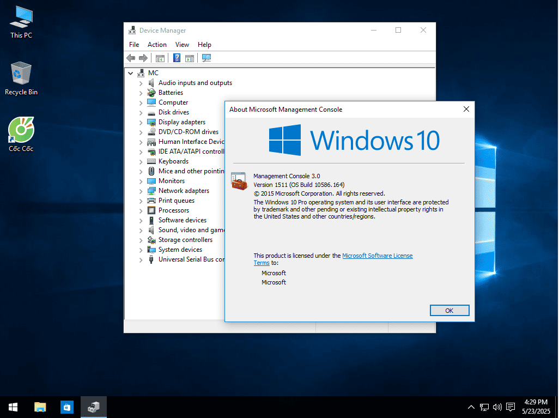This screenshot has width=559, height=418.
Task: Click the Forward arrow in Device Manager toolbar
Action: click(143, 58)
